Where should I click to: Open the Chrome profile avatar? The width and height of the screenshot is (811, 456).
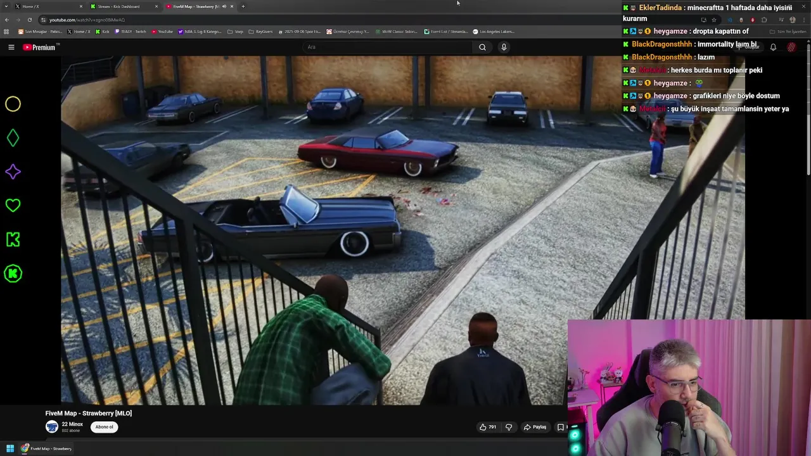[793, 20]
